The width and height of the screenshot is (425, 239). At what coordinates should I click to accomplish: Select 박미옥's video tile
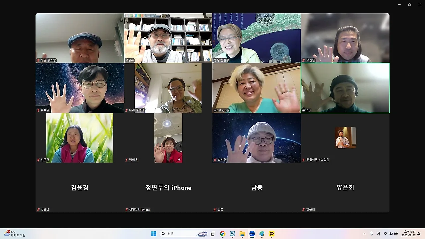coord(168,138)
